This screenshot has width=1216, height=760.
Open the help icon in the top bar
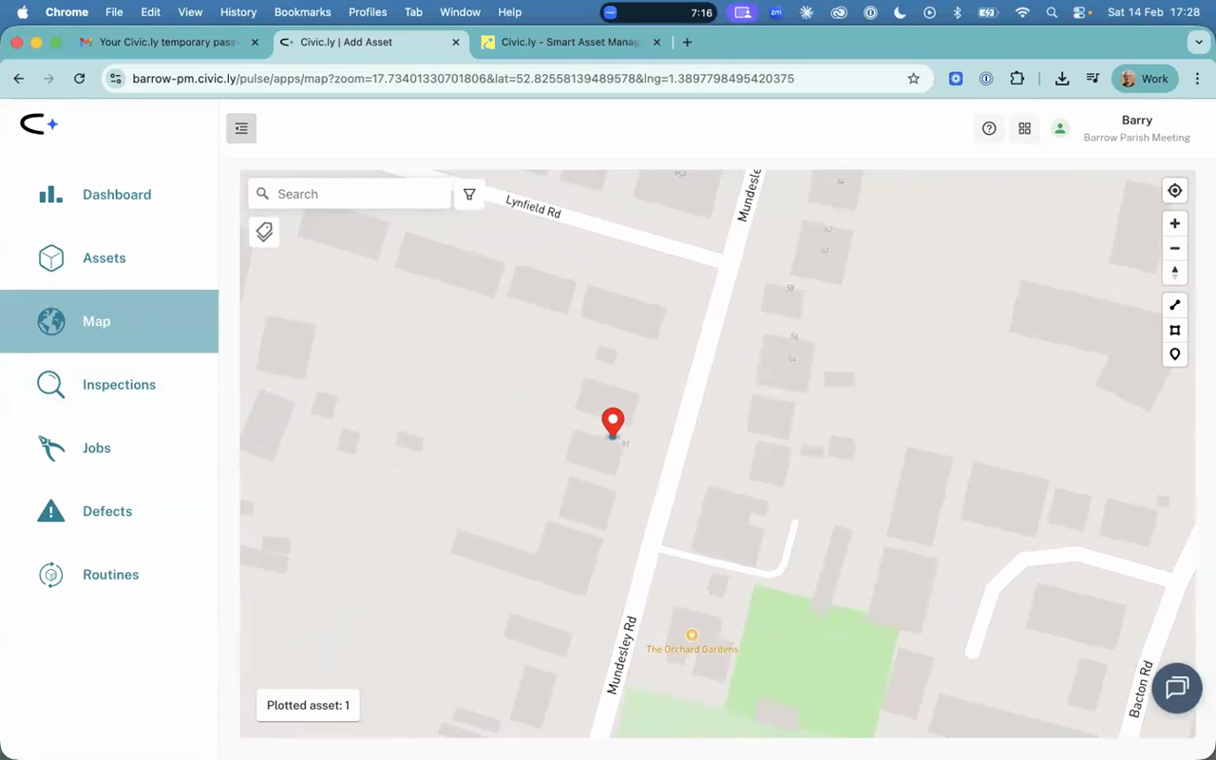click(x=989, y=128)
